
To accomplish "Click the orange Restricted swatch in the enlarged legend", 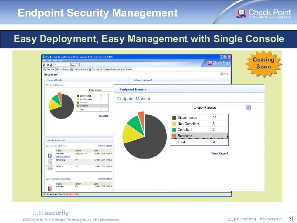I will click(x=174, y=135).
